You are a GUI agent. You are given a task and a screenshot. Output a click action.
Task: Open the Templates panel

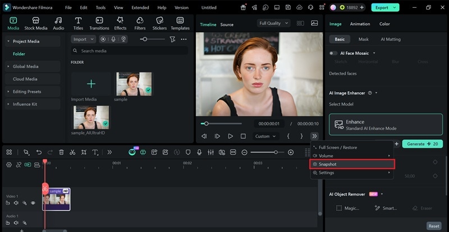click(x=180, y=23)
